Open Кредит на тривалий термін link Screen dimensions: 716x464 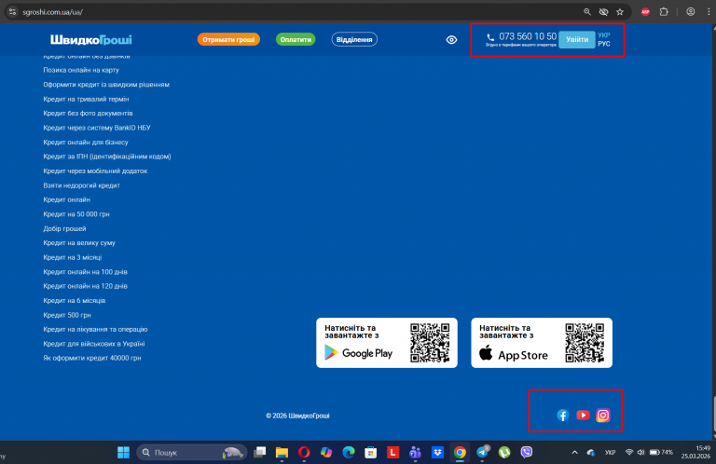tap(86, 99)
